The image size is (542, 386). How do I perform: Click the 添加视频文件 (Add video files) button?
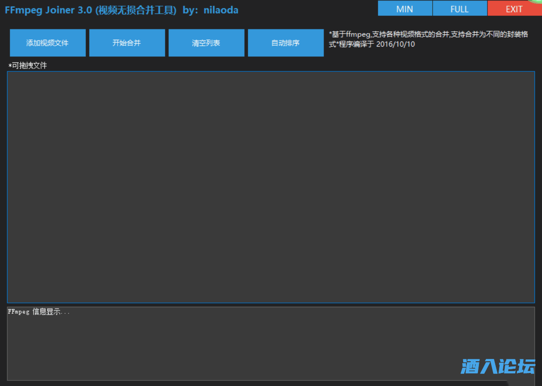[x=48, y=43]
